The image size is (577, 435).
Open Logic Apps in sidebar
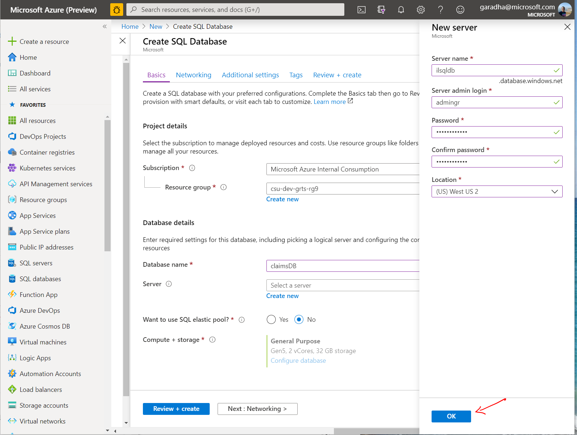click(x=35, y=358)
